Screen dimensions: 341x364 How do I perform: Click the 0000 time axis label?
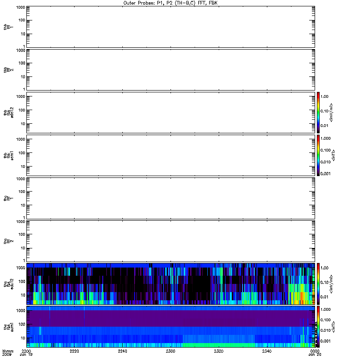pos(315,351)
